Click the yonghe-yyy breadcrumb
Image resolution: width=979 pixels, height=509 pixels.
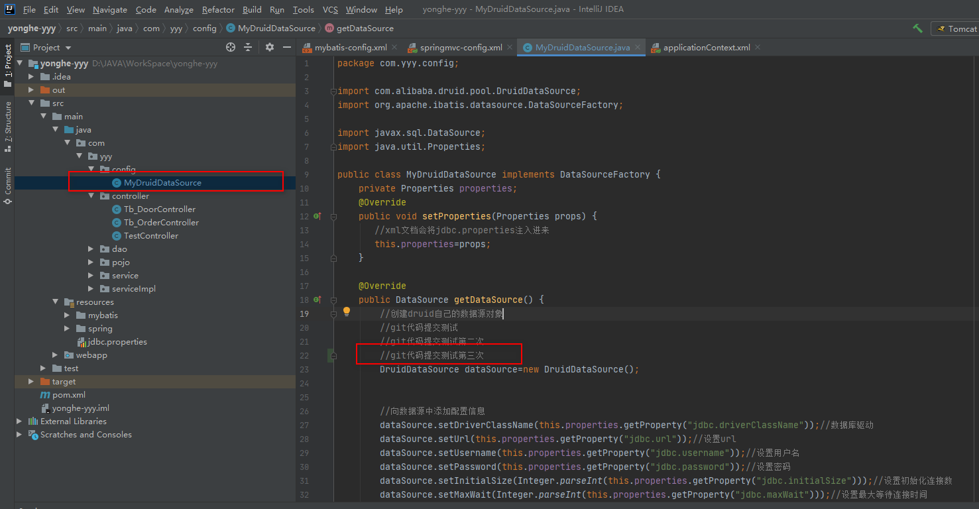click(32, 28)
